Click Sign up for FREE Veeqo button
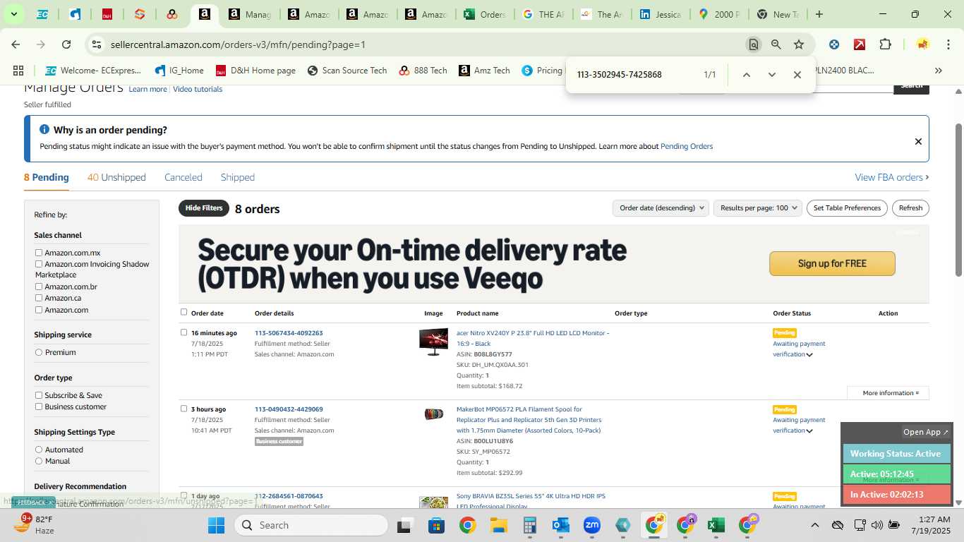Viewport: 964px width, 542px height. 832,263
